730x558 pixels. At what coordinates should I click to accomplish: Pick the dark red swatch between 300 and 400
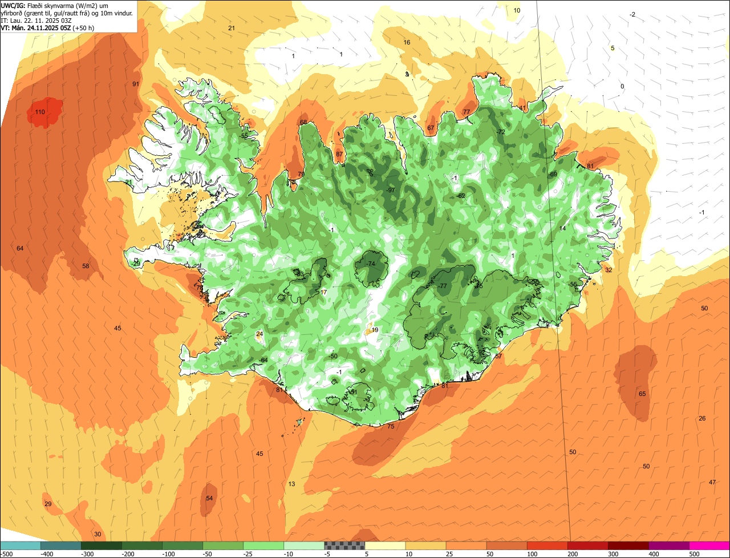pyautogui.click(x=628, y=545)
